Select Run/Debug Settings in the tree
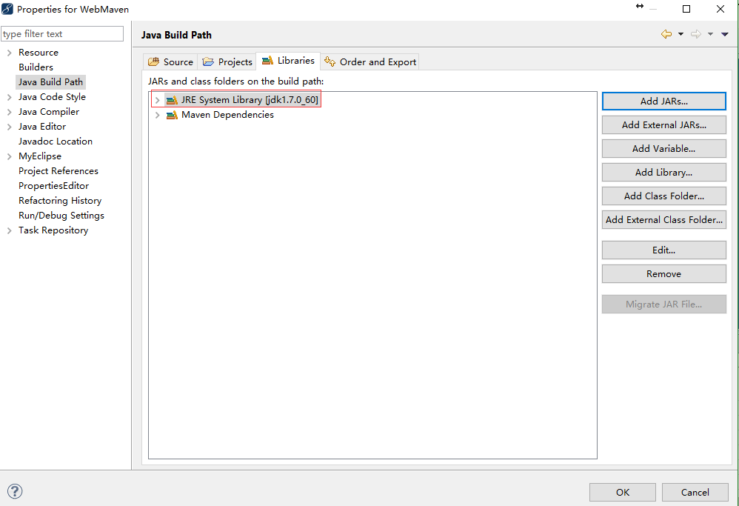This screenshot has height=506, width=739. [x=61, y=216]
